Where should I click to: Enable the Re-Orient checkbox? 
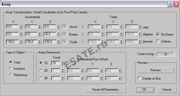pos(158,34)
